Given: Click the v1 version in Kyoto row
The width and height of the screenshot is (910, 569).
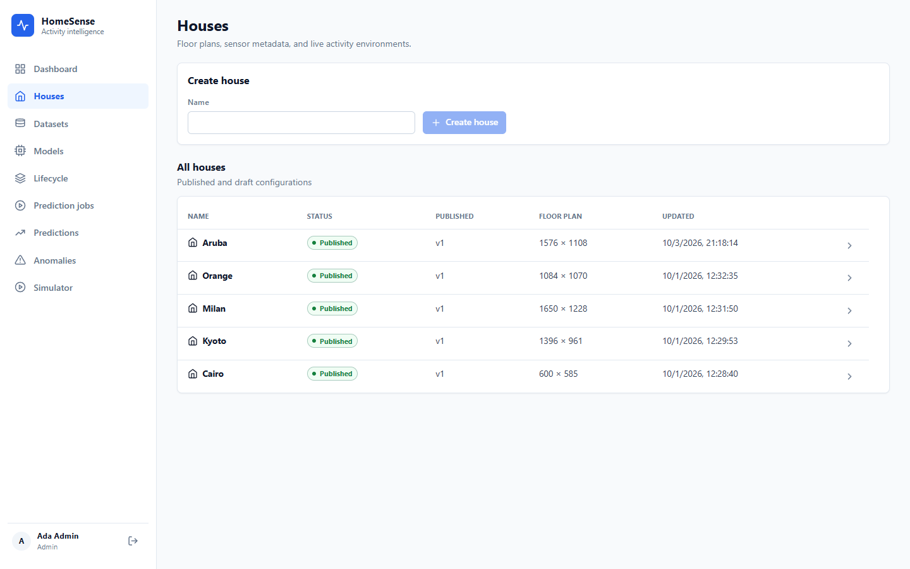Looking at the screenshot, I should (x=440, y=341).
